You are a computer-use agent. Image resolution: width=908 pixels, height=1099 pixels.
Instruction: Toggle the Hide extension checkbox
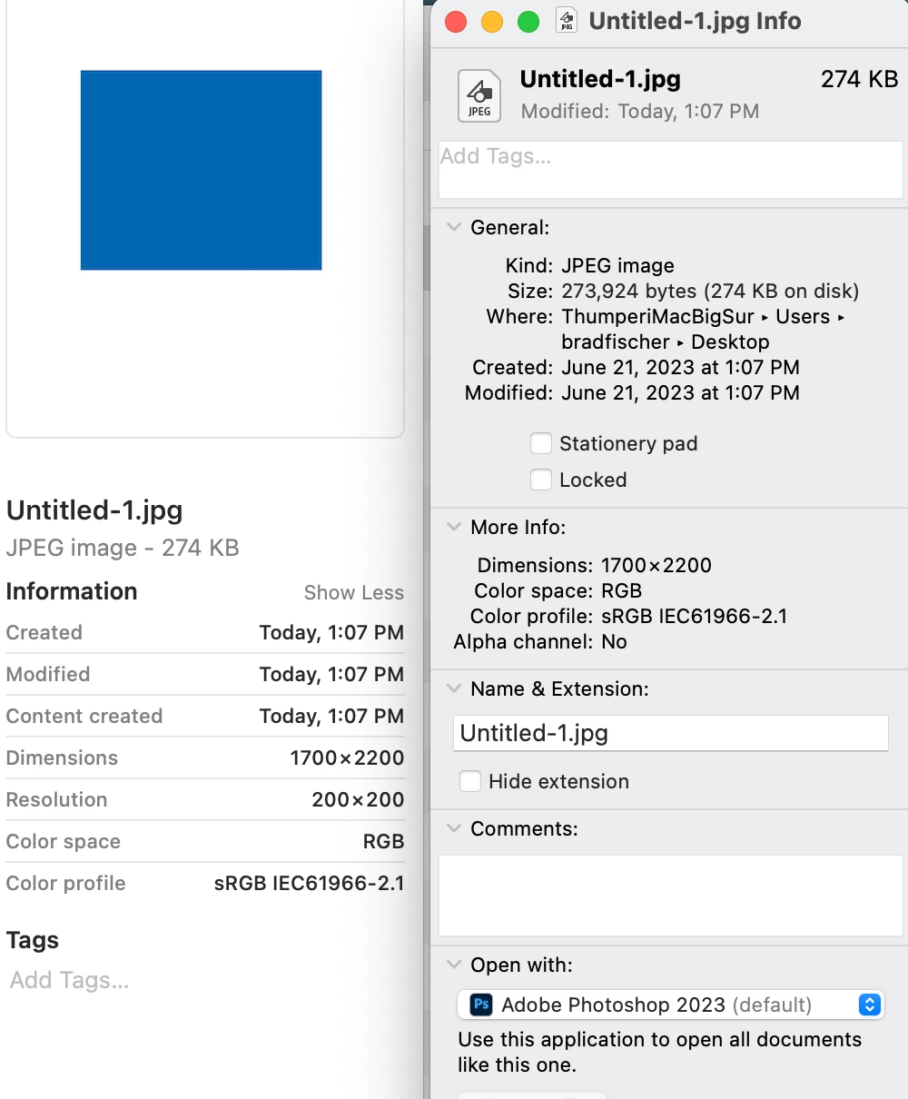tap(470, 781)
